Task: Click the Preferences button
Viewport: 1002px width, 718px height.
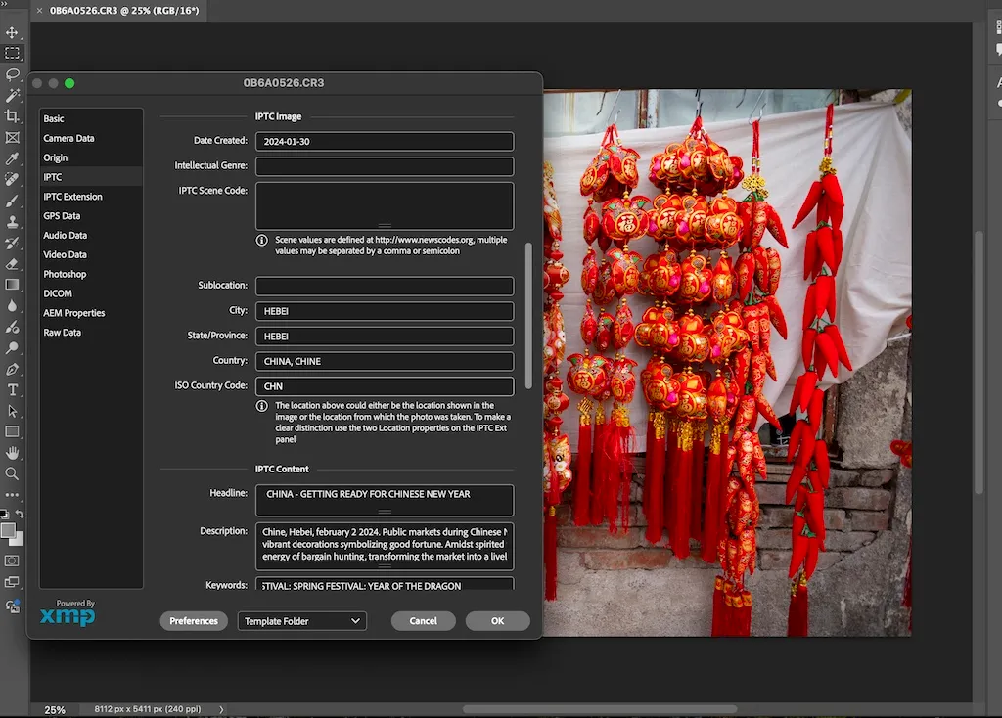Action: 194,621
